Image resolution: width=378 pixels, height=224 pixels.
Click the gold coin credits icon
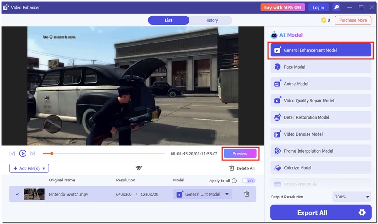pyautogui.click(x=323, y=20)
